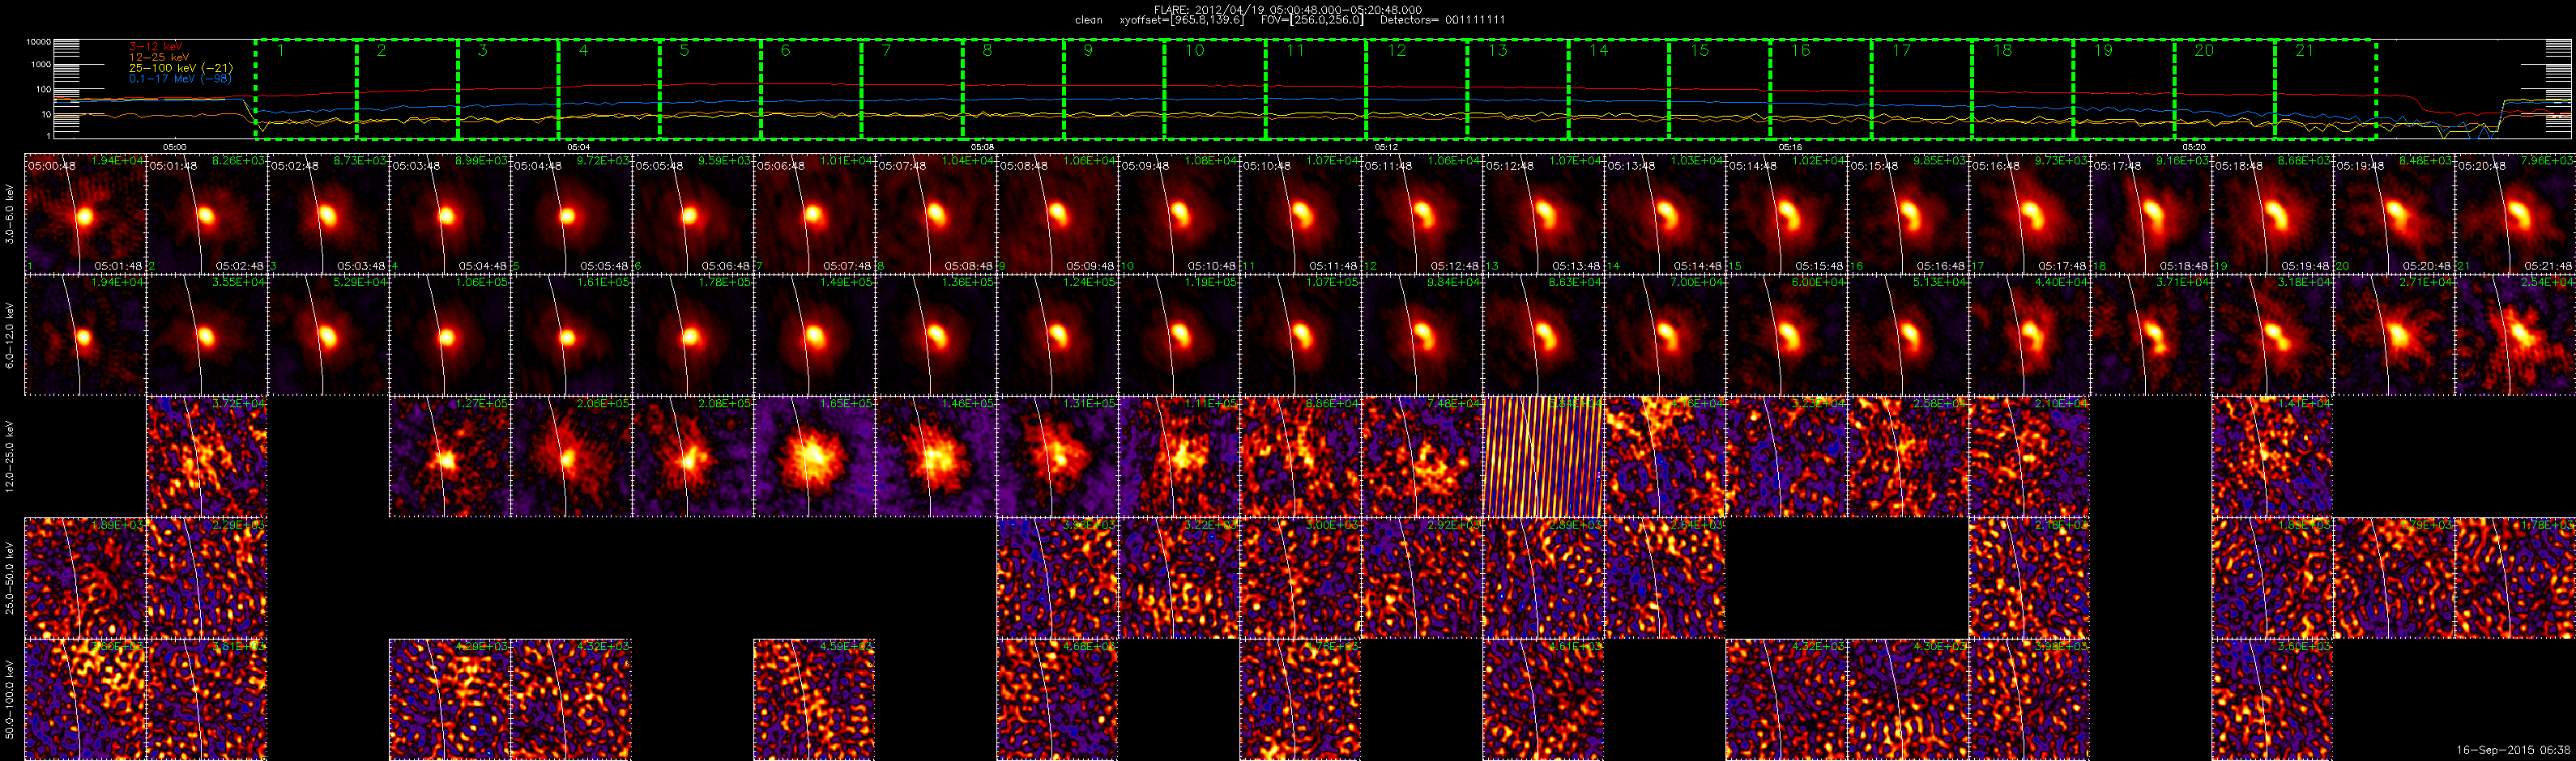
Task: Select time interval 19 in the lightcurve plot
Action: tap(2124, 90)
